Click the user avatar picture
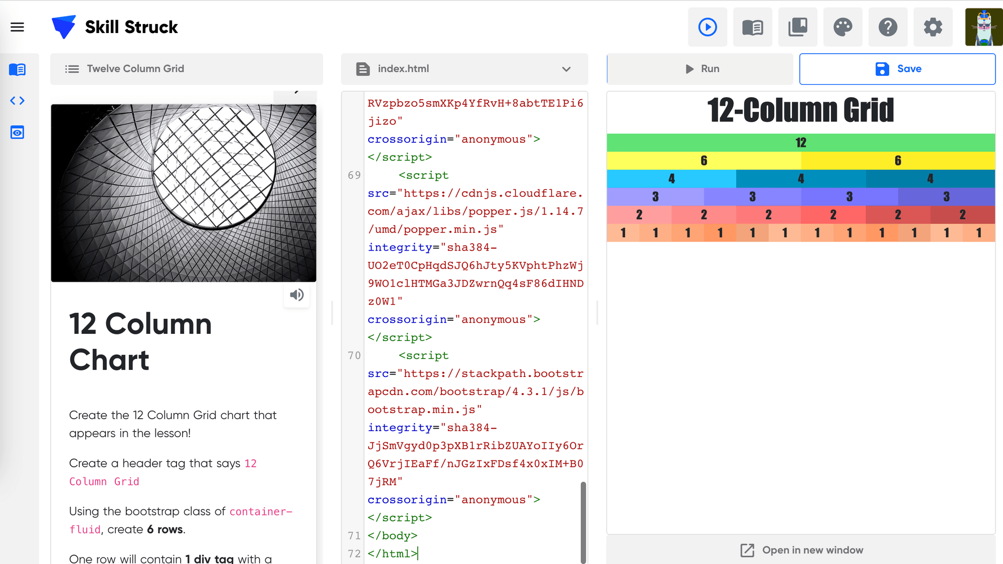The image size is (1003, 564). coord(983,27)
